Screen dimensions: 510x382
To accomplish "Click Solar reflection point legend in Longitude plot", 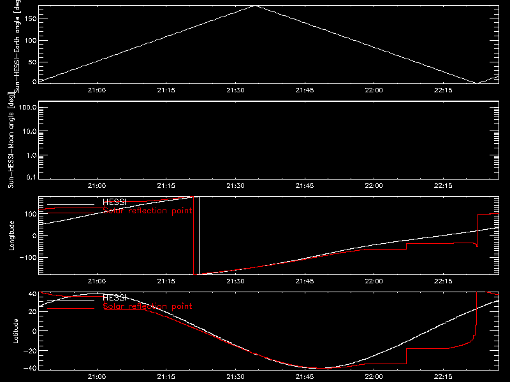I will point(148,211).
